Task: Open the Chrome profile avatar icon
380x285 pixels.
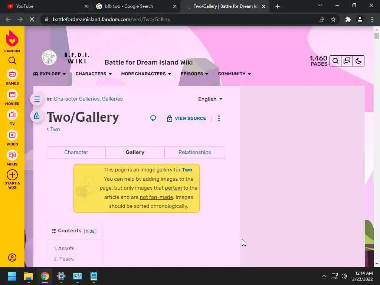Action: (360, 19)
